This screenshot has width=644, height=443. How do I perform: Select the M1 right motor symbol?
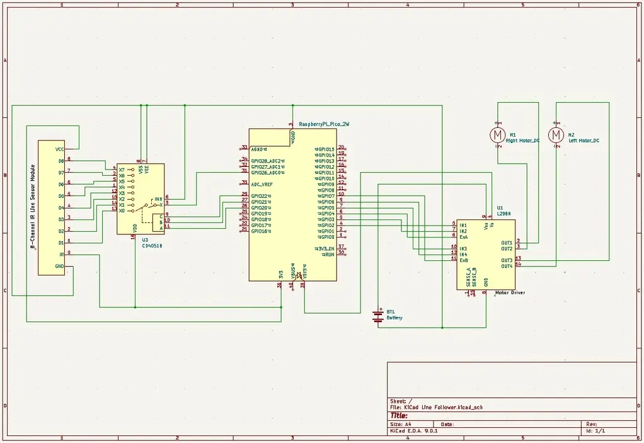click(498, 134)
